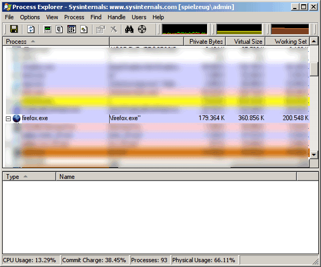Open System Information graph icon
The height and width of the screenshot is (267, 321).
click(x=48, y=29)
